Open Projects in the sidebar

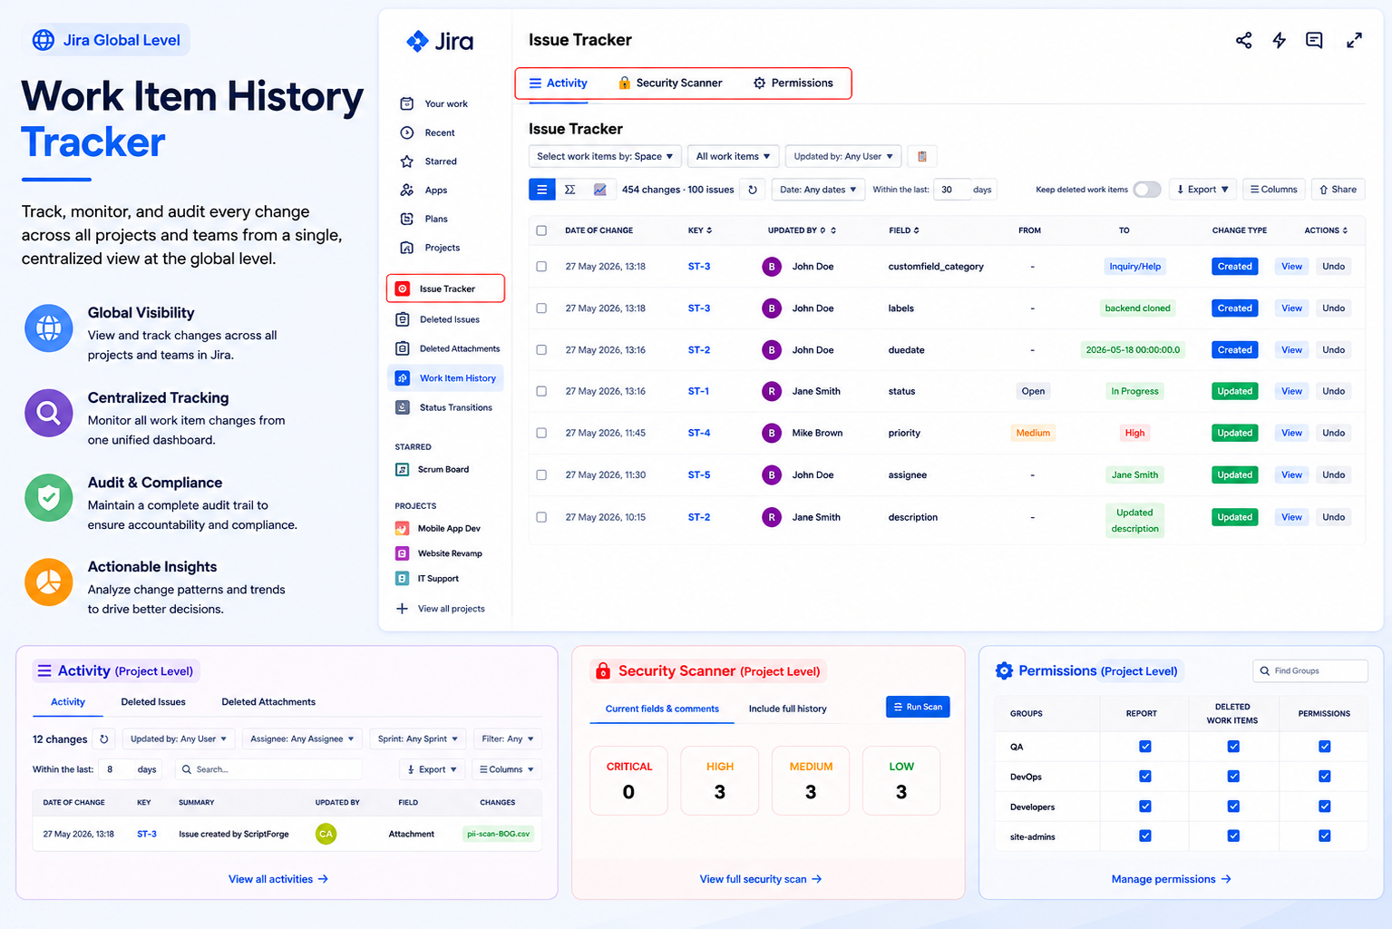(442, 248)
